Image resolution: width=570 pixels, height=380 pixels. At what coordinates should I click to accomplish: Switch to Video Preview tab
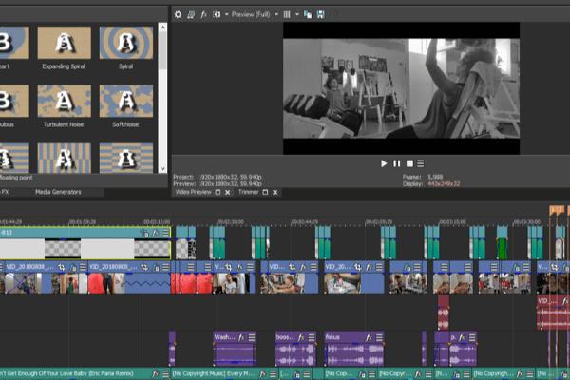[193, 192]
